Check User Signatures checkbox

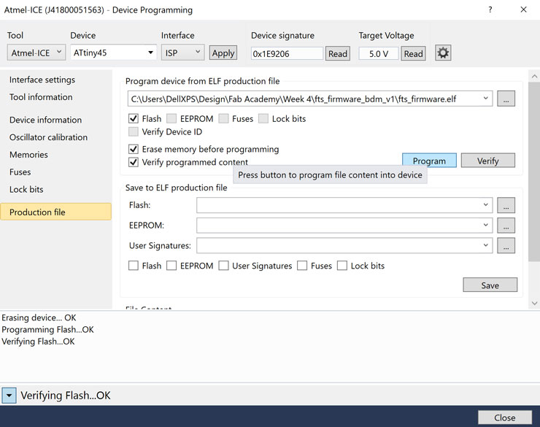[x=223, y=266]
